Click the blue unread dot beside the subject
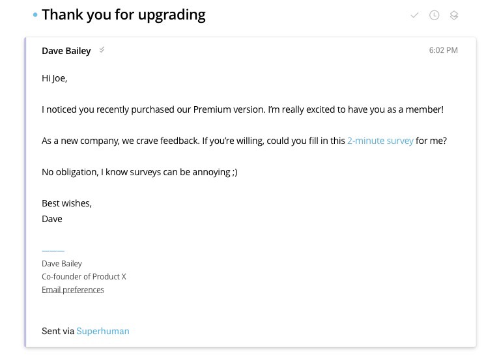The image size is (499, 355). pos(35,15)
